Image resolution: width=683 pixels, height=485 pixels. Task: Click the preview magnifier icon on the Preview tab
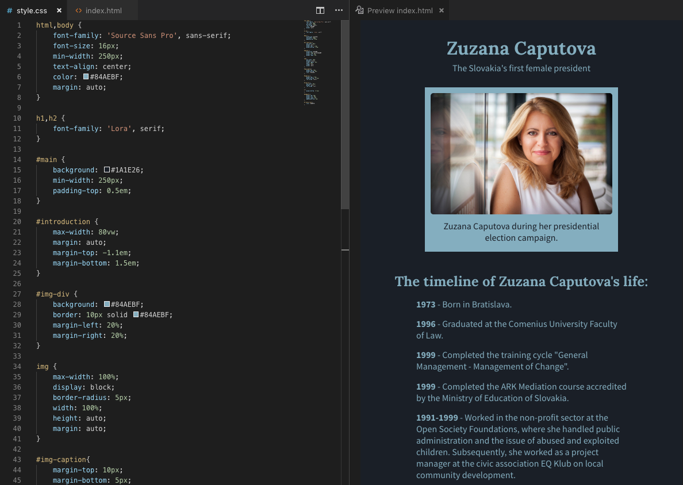pos(359,10)
